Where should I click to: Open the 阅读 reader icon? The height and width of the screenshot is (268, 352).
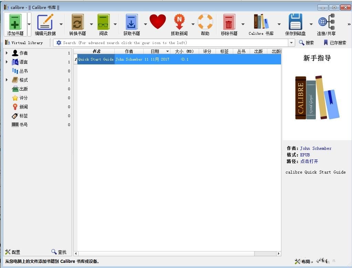pos(103,22)
